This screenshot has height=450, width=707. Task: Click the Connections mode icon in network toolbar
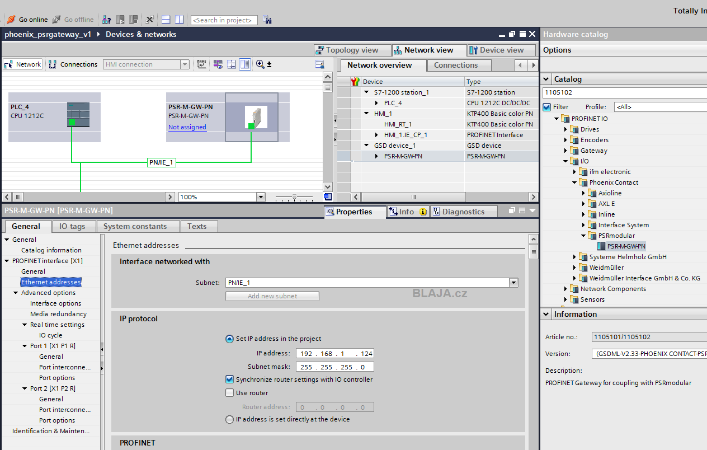(53, 64)
